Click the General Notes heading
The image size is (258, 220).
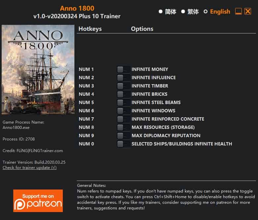[x=92, y=186]
